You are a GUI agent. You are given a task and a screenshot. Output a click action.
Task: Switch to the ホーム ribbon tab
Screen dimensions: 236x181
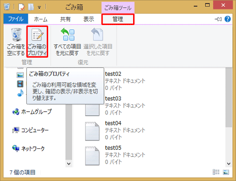coord(41,19)
